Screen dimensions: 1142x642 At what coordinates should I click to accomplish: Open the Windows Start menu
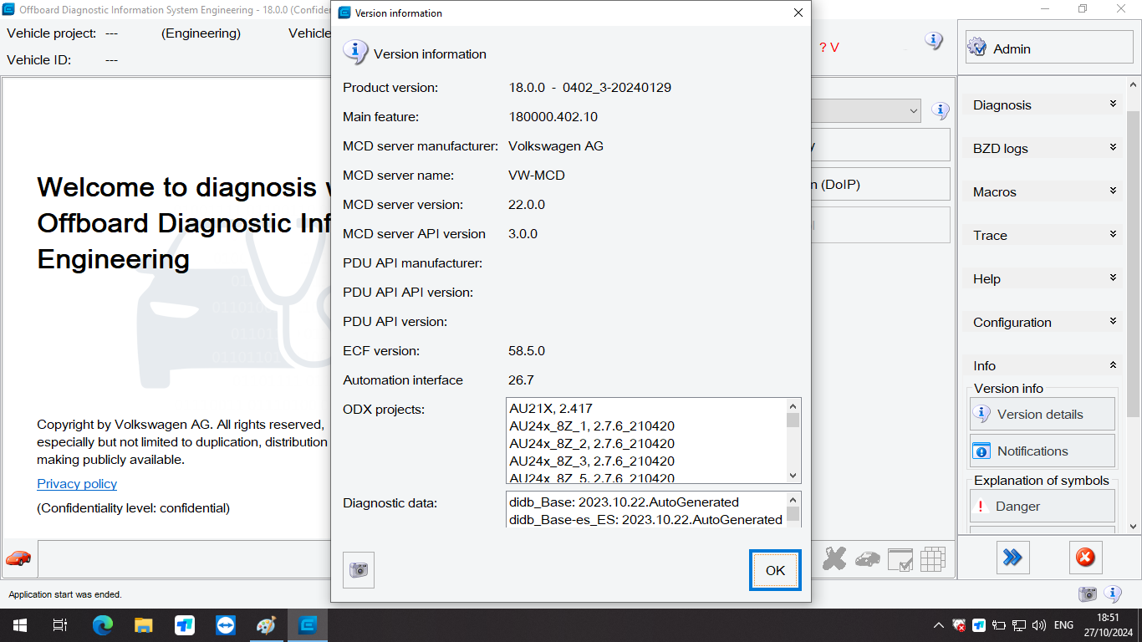[x=20, y=625]
